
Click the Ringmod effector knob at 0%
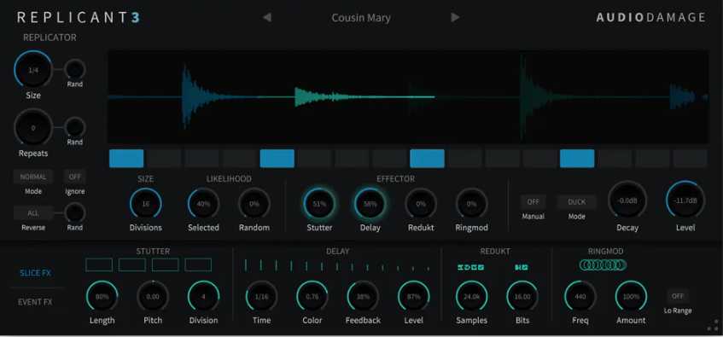coord(472,204)
